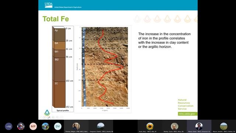The width and height of the screenshot is (236, 133).
Task: Select the DV participant avatar
Action: point(58,126)
